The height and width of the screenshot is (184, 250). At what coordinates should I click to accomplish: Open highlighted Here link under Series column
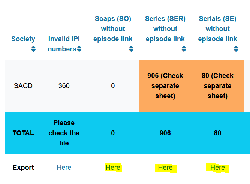(165, 168)
